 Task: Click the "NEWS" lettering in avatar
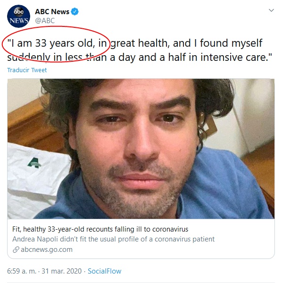(19, 21)
